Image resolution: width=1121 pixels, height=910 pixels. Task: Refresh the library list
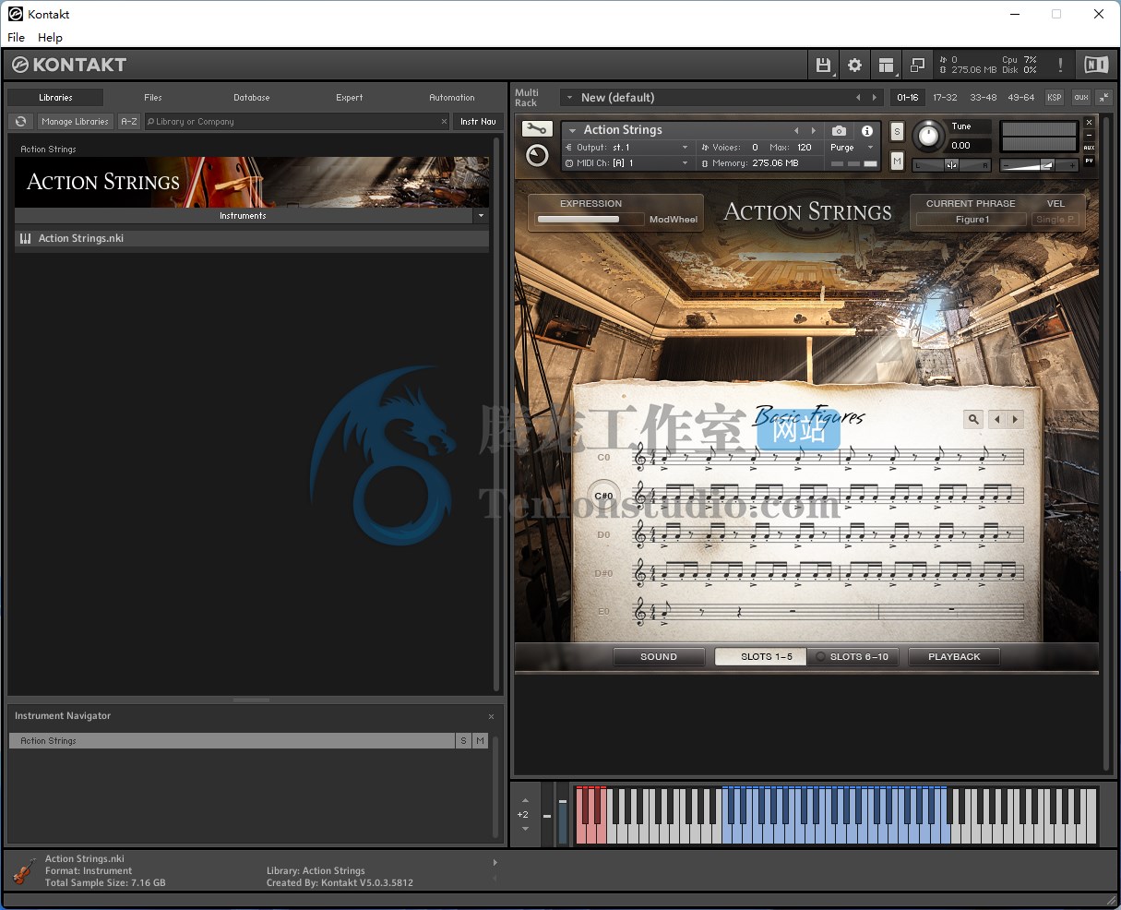pos(20,121)
